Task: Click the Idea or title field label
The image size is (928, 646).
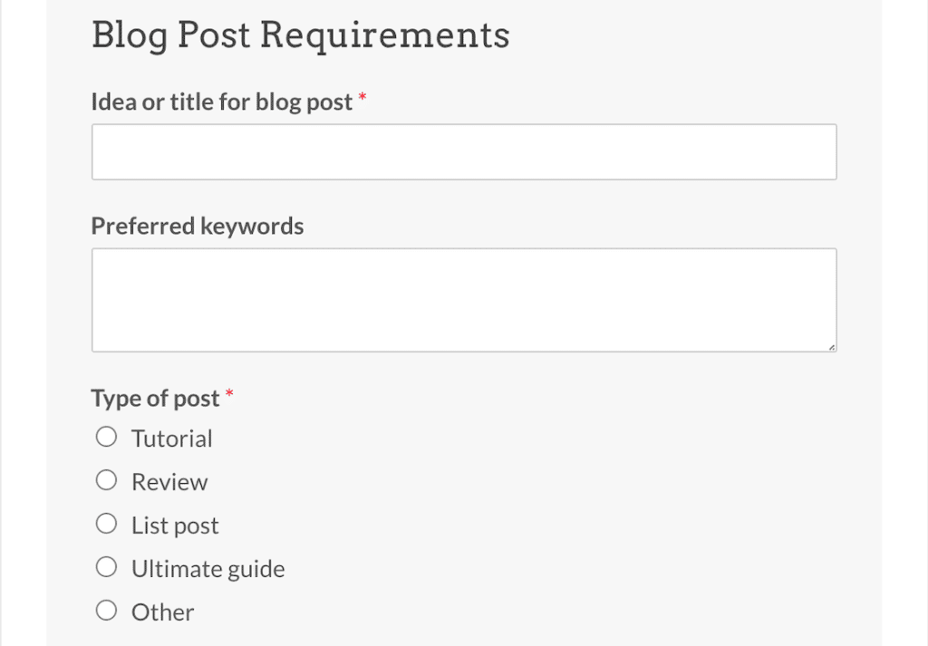Action: tap(221, 101)
